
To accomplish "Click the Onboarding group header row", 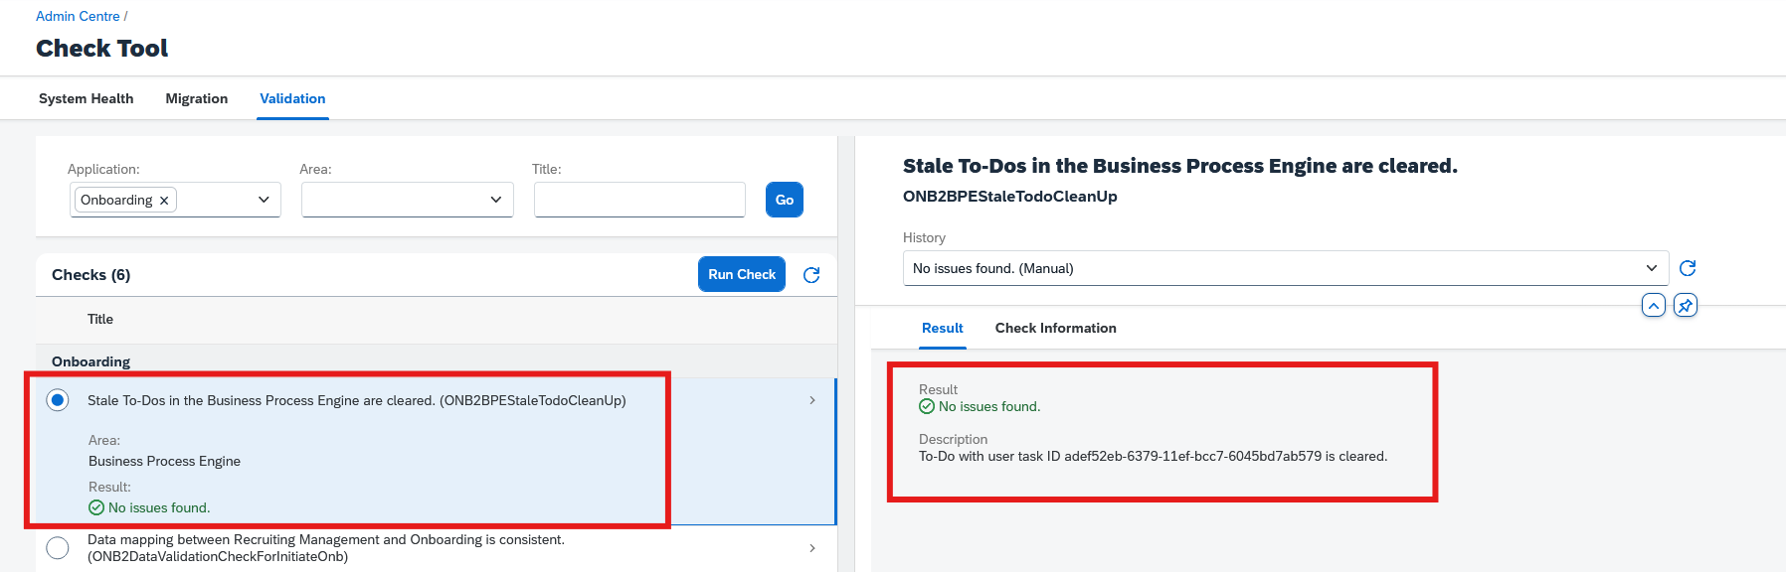I will 437,361.
